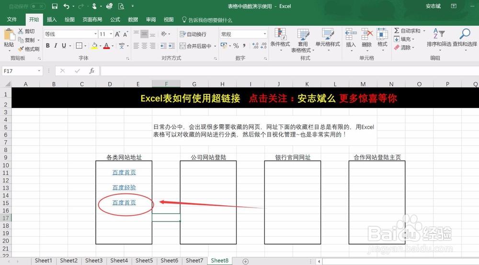Toggle AutoSave switch

coord(37,6)
